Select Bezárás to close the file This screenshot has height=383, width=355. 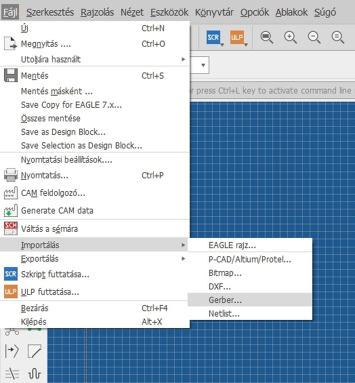(95, 308)
